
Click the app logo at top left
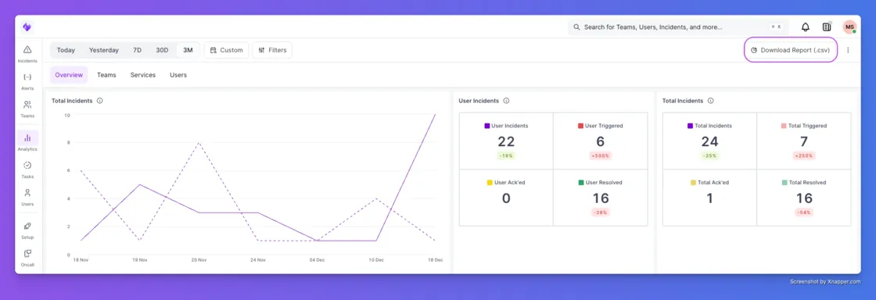point(27,27)
